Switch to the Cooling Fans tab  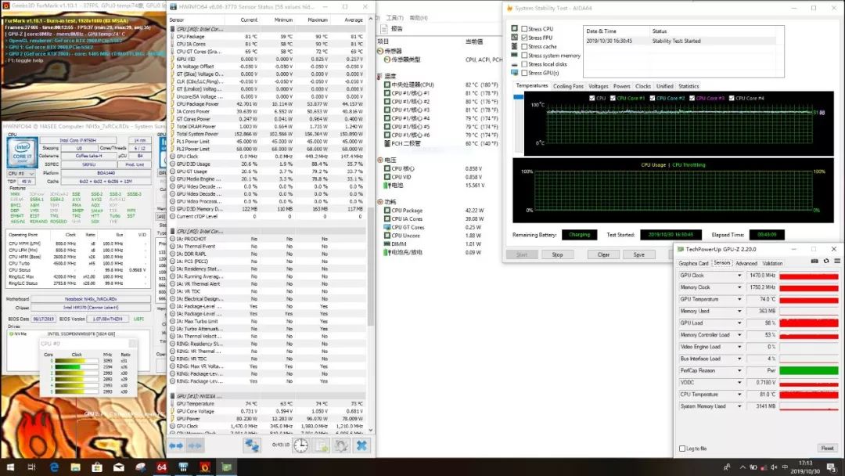(x=568, y=86)
